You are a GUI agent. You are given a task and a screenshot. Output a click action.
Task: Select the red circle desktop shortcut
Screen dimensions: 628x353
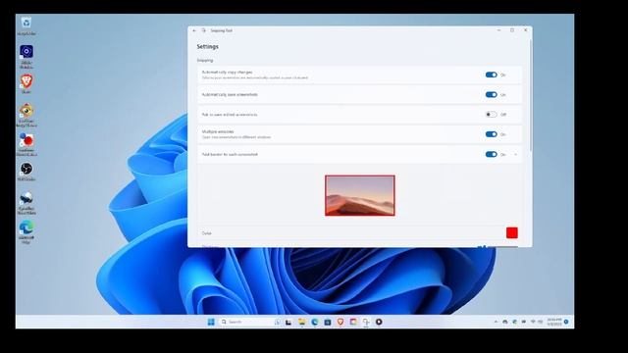pos(26,144)
